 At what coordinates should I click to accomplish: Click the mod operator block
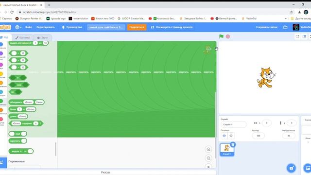[x=18, y=134]
